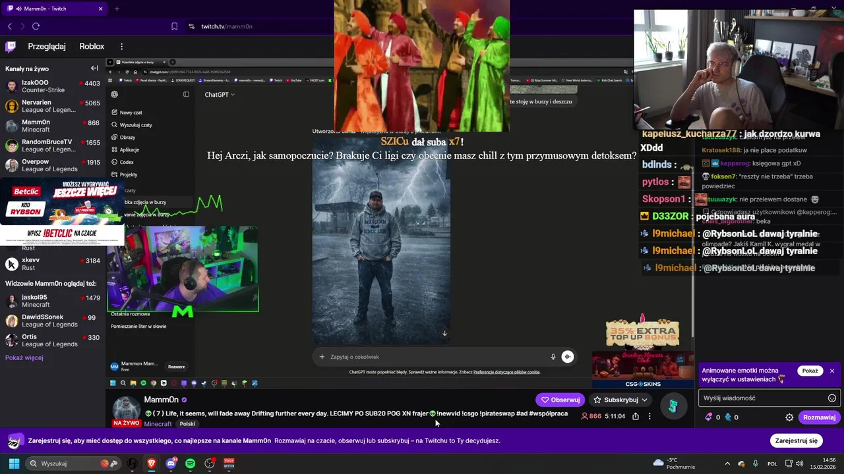Click the Pokaż button in notice

tap(810, 371)
